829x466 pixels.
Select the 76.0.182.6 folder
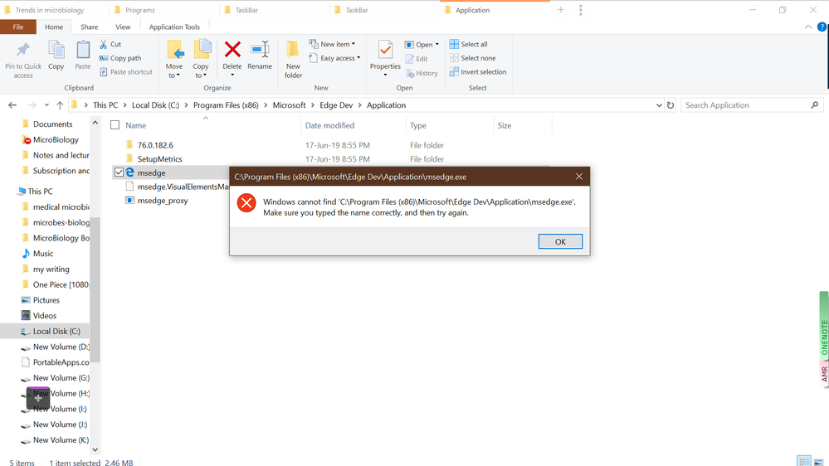155,145
